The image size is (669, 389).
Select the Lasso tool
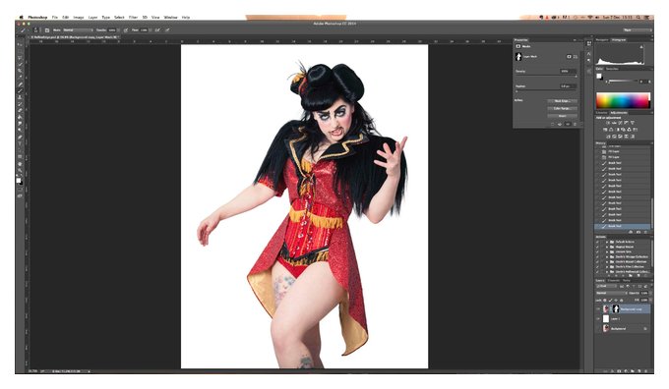click(x=20, y=57)
